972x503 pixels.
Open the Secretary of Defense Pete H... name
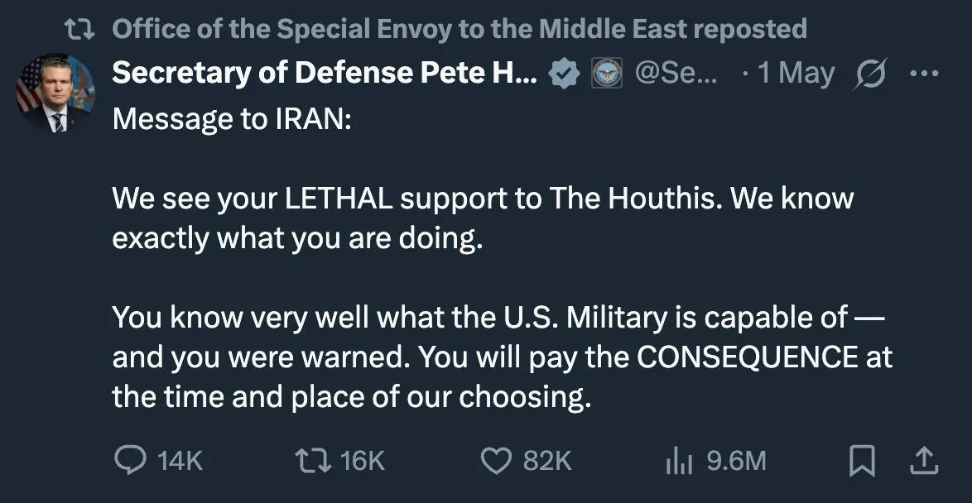click(x=325, y=73)
